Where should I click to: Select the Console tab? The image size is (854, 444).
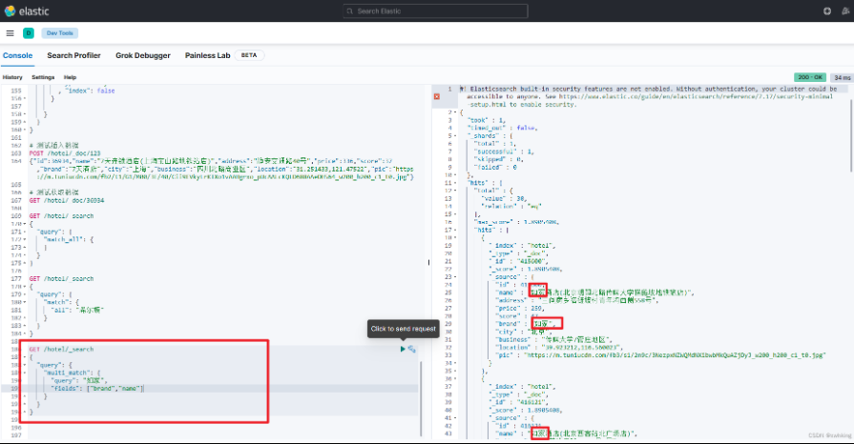click(17, 56)
